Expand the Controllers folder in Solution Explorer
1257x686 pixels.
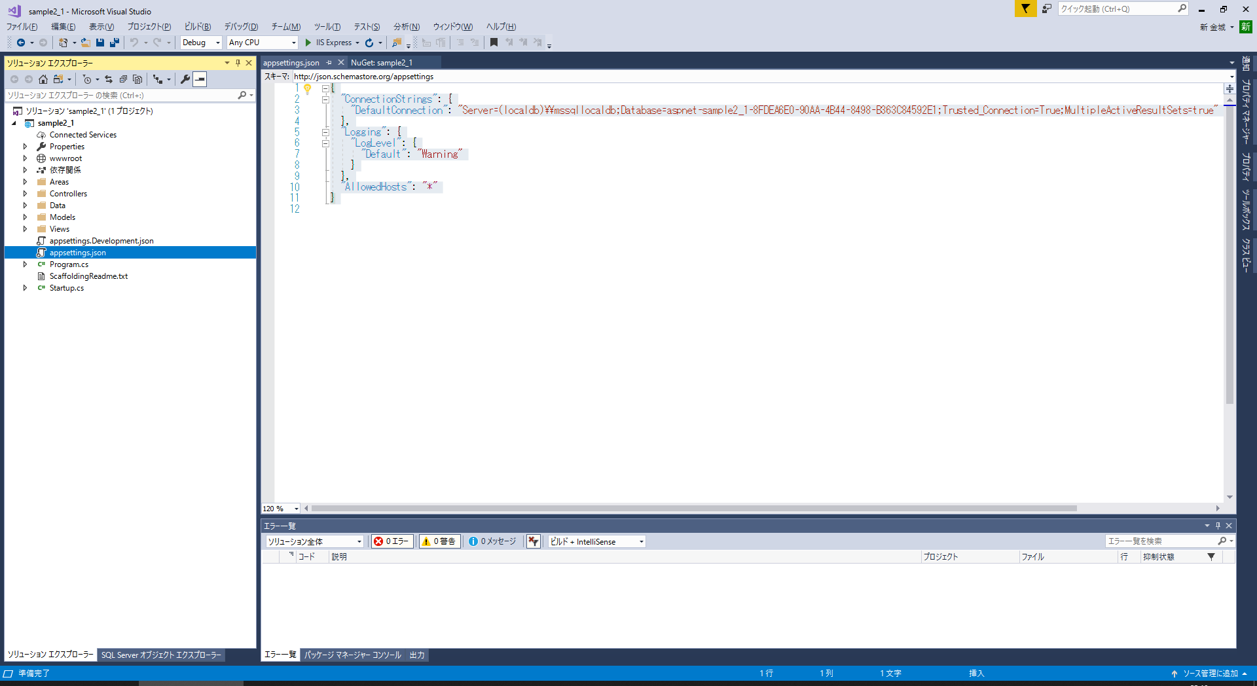(x=26, y=194)
